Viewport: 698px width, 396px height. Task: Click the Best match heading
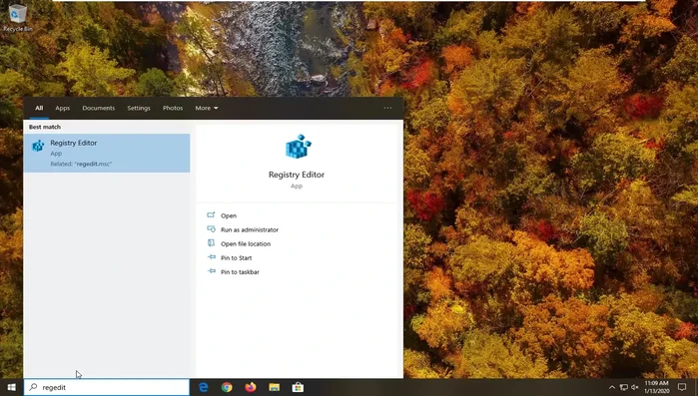pyautogui.click(x=45, y=127)
